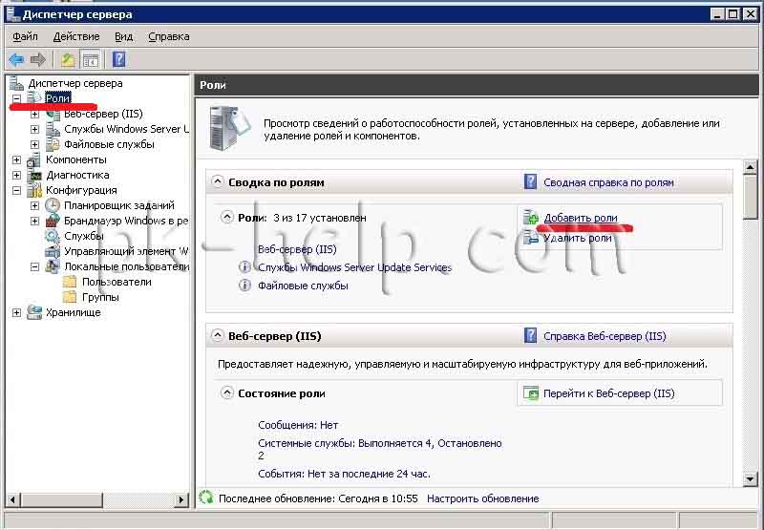
Task: Select Службы under Конфигурация
Action: coord(84,236)
